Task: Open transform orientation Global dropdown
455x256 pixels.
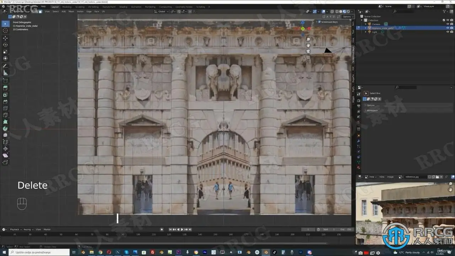Action: tap(161, 11)
